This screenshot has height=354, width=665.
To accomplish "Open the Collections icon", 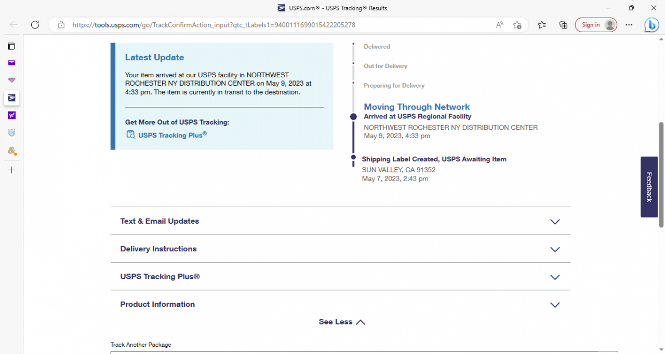I will pyautogui.click(x=563, y=24).
